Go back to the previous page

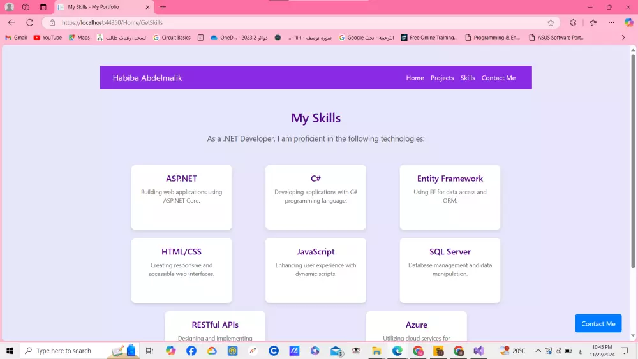coord(11,22)
